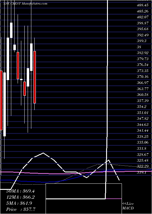This screenshot has width=152, height=214.
Task: Click the 328.67 price axis label
Action: (143, 154)
